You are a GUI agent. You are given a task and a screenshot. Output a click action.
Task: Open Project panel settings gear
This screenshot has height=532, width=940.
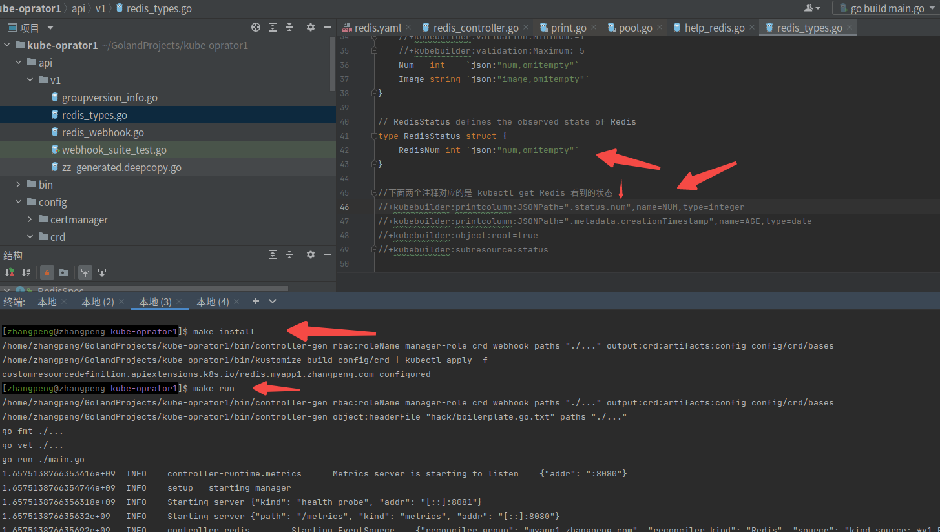tap(310, 27)
